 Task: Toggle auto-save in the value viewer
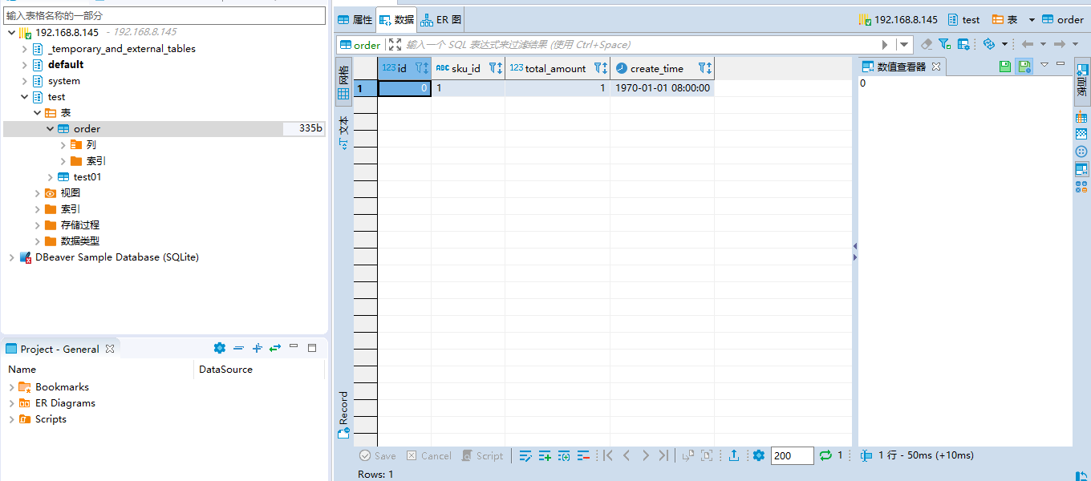tap(1024, 67)
